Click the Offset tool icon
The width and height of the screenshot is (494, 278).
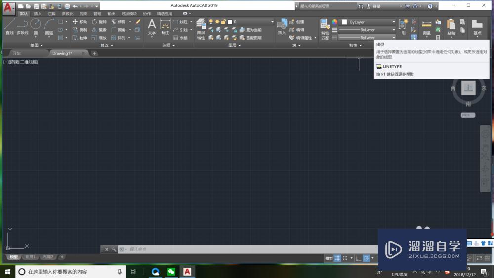click(x=137, y=38)
